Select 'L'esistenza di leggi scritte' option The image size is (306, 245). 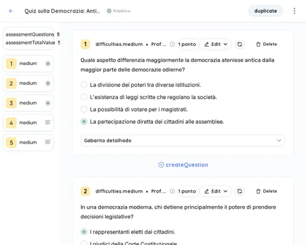click(x=84, y=97)
